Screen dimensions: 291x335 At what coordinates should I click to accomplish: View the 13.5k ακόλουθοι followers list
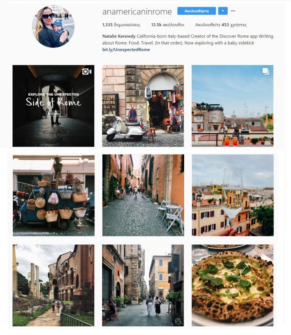168,25
